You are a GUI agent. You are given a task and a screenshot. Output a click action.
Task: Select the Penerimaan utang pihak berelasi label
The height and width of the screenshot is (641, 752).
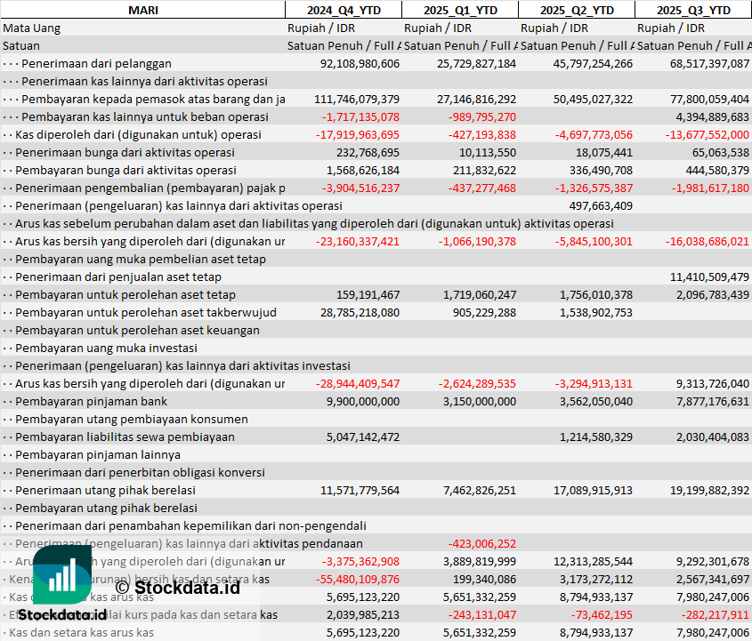tap(105, 490)
